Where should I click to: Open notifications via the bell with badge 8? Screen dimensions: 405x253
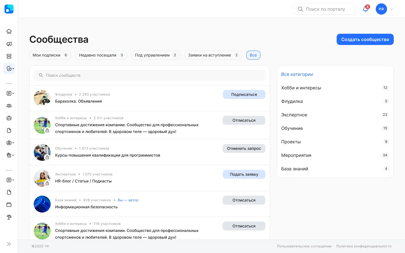point(365,9)
